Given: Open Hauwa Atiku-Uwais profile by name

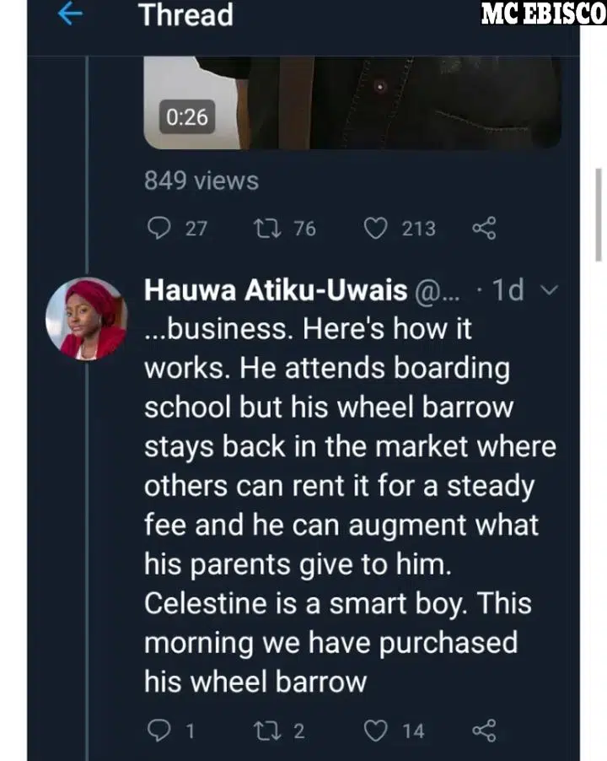Looking at the screenshot, I should click(276, 290).
